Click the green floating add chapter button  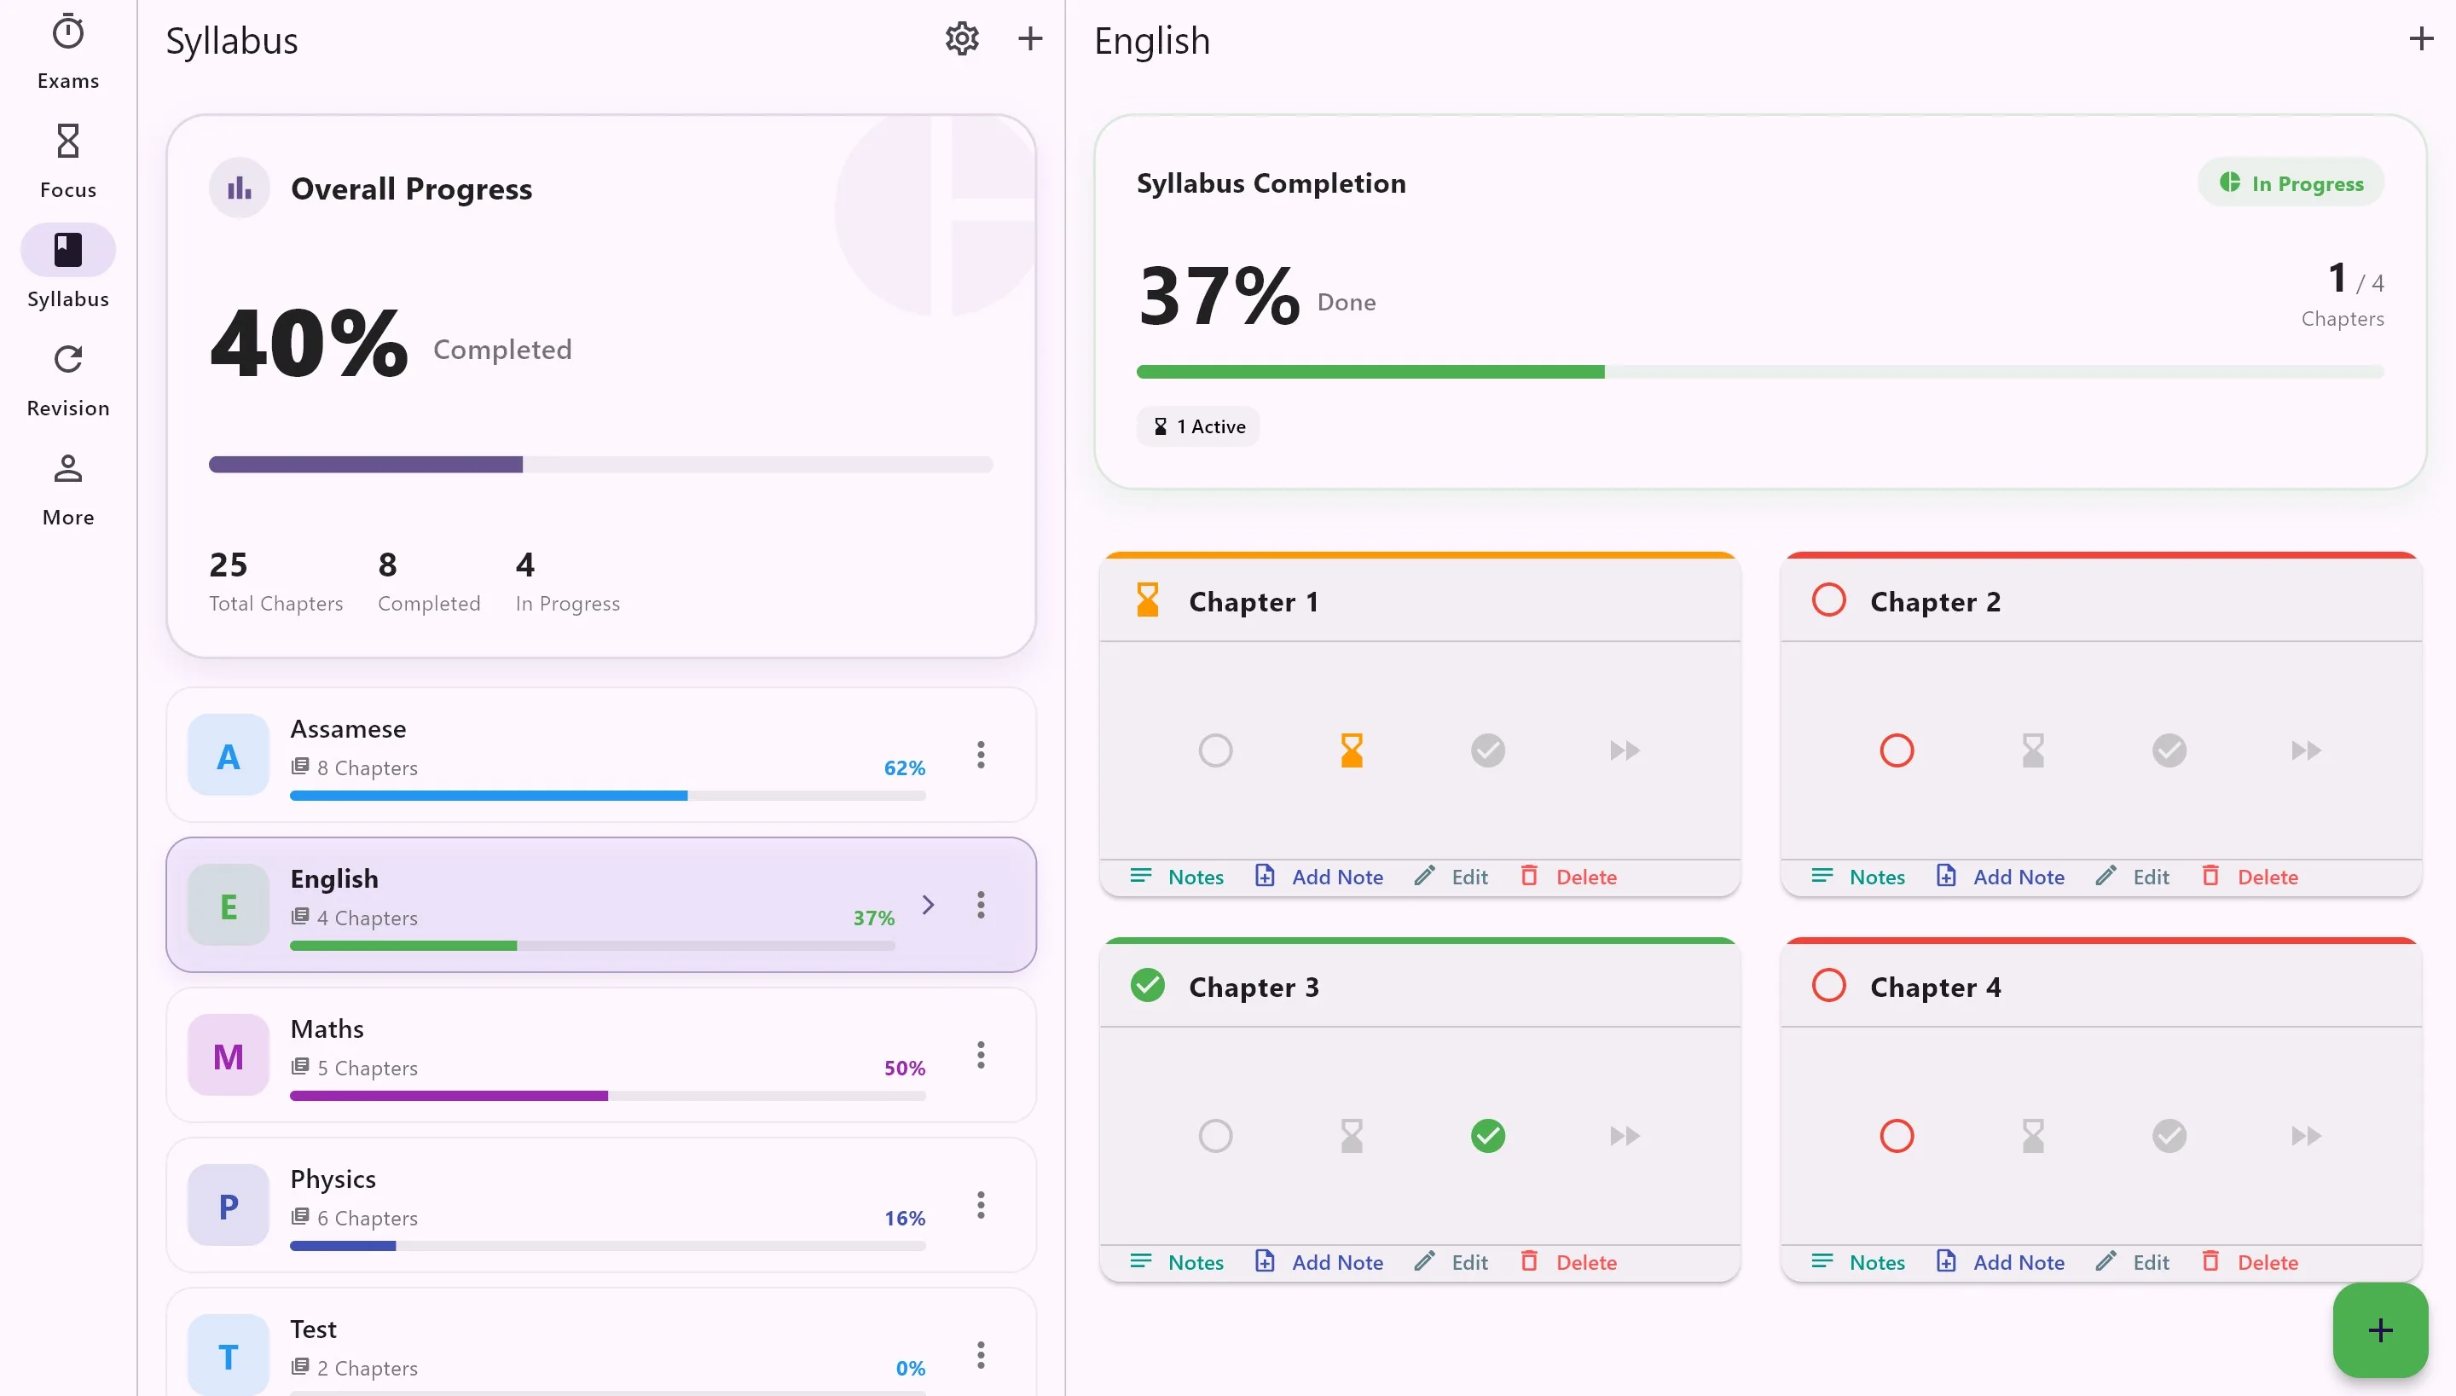point(2379,1329)
